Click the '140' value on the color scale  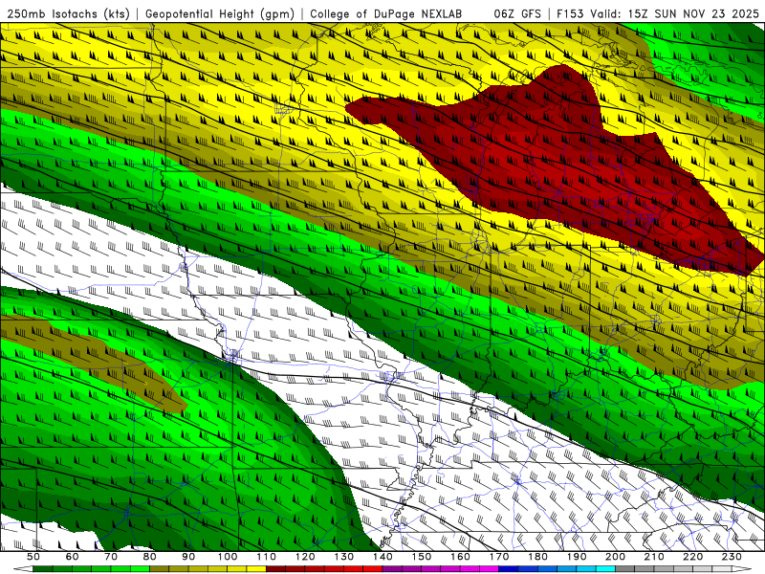tap(382, 557)
